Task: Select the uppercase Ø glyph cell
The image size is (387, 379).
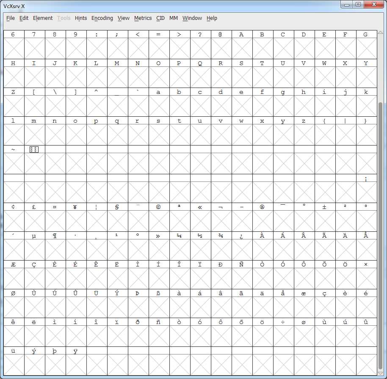Action: [14, 304]
